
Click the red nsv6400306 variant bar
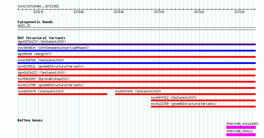[x=185, y=94]
